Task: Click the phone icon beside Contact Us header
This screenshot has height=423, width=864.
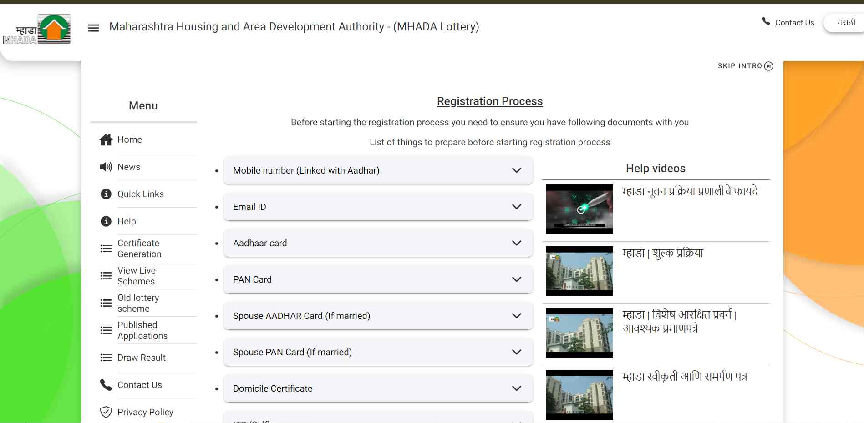Action: click(x=766, y=21)
